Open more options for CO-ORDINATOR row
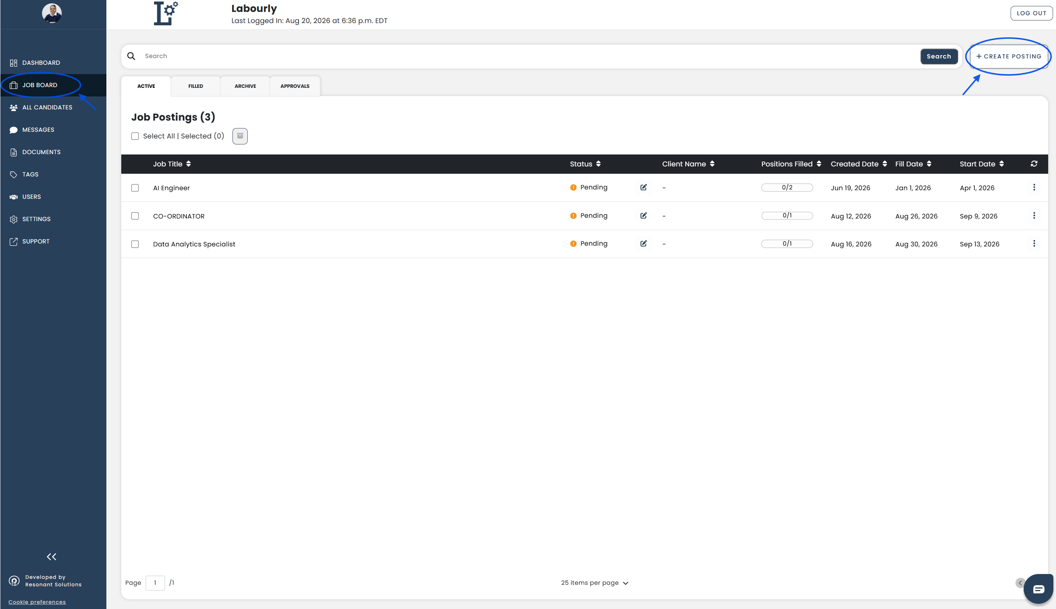Image resolution: width=1056 pixels, height=609 pixels. (x=1034, y=216)
